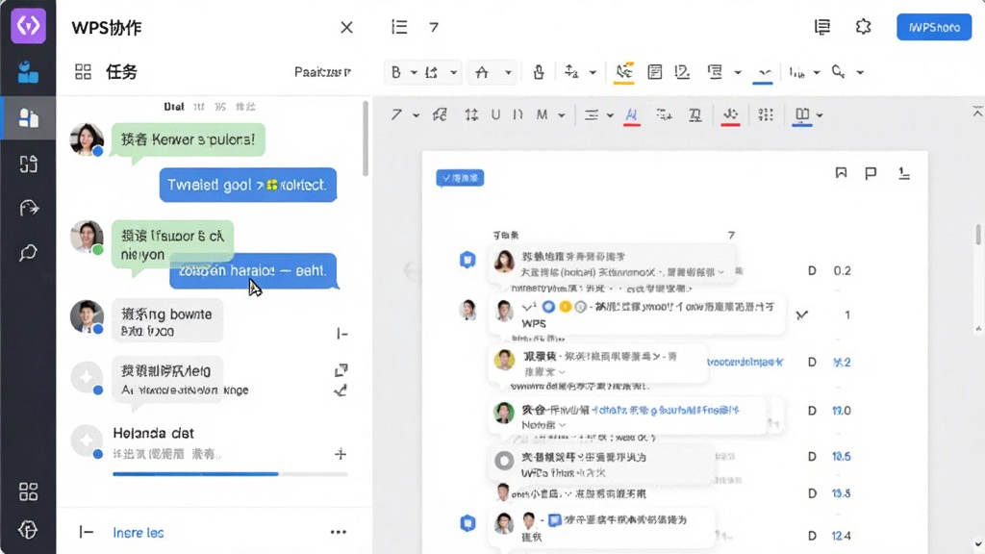Open the Dial tab in chat panel

pos(174,107)
